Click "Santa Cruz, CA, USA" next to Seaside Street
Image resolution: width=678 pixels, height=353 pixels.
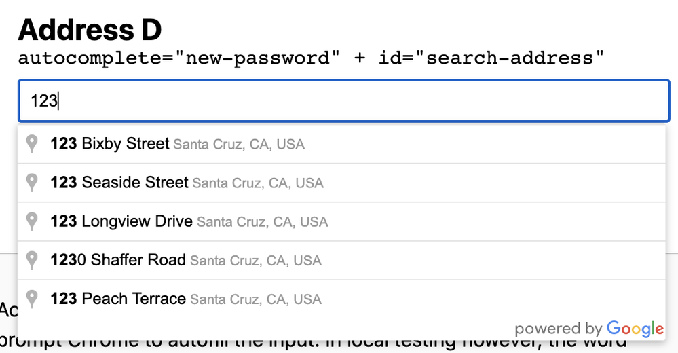tap(258, 183)
